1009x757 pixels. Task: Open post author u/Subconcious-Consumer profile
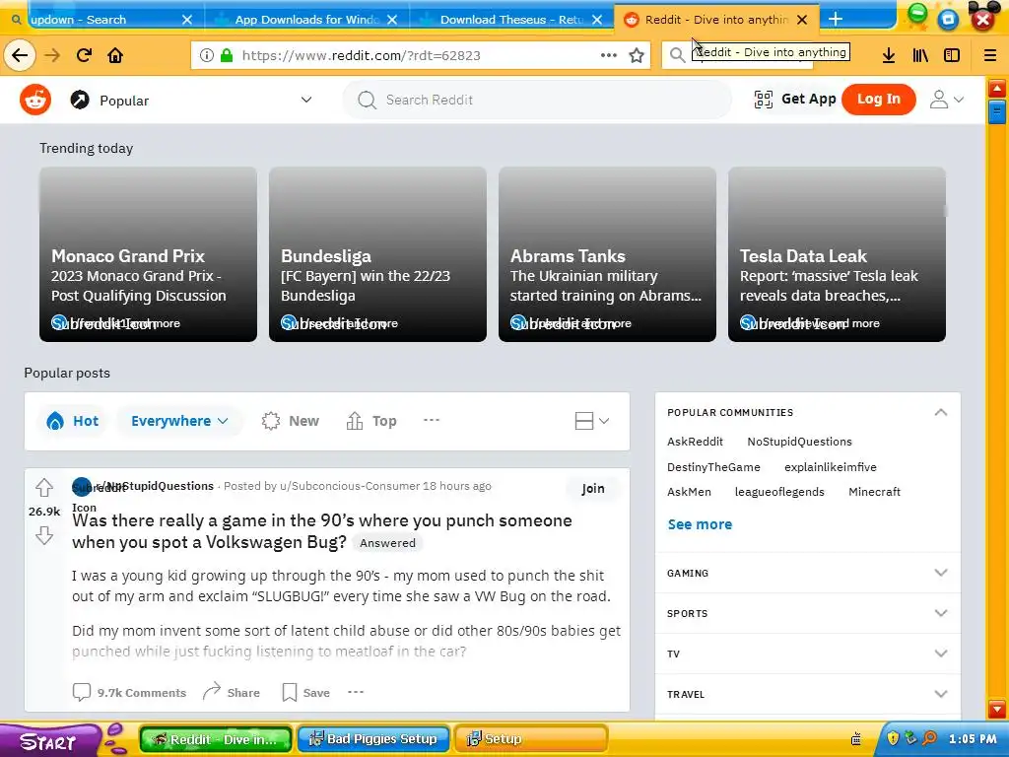350,486
